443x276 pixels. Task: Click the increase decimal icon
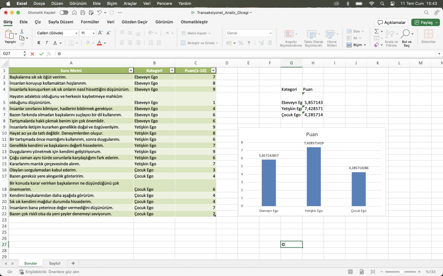coord(261,43)
